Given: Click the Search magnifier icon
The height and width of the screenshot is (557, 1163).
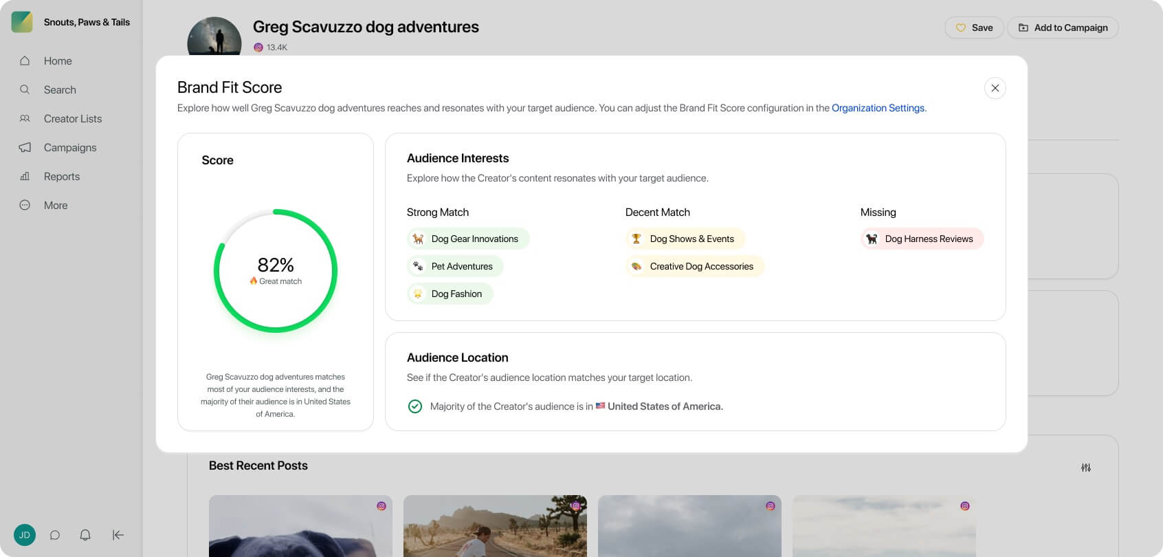Looking at the screenshot, I should 25,89.
